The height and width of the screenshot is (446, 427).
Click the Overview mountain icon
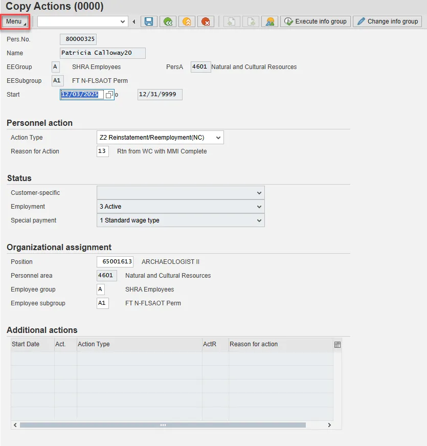click(269, 21)
